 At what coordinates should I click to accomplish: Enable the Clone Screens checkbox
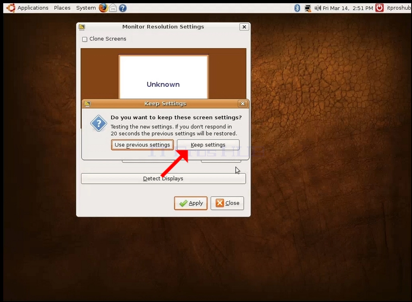point(85,39)
